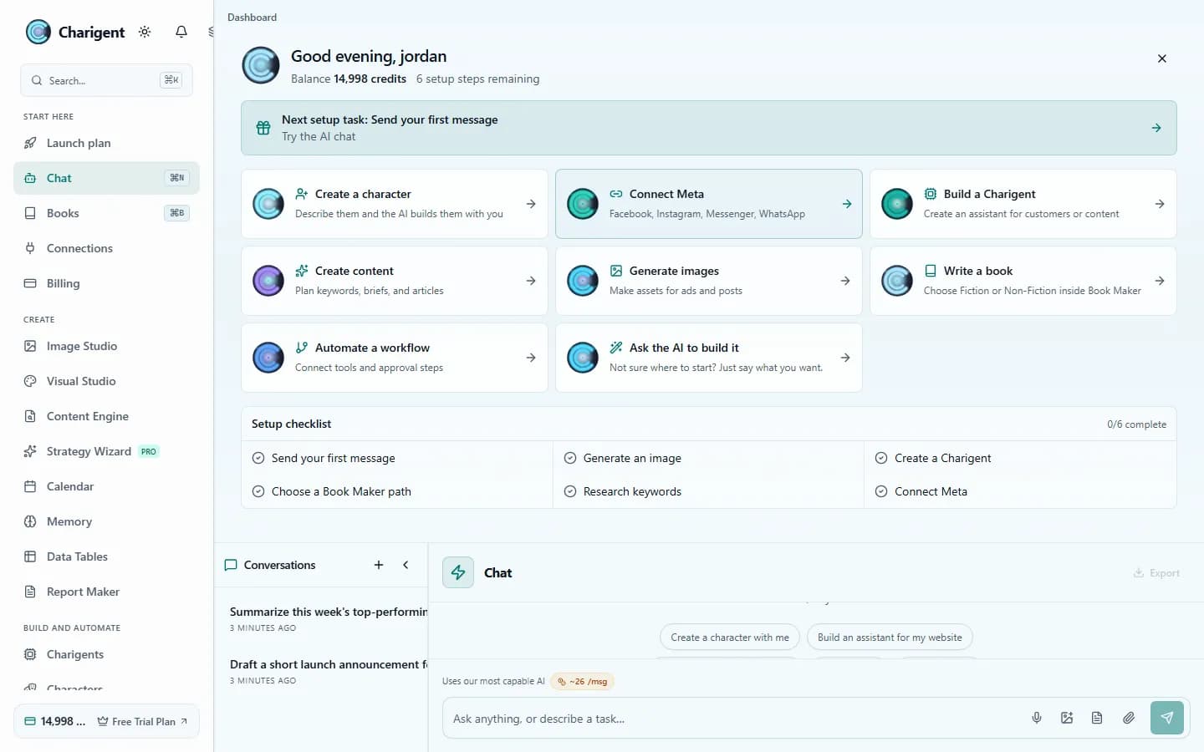
Task: Click the Automate a workflow branch icon
Action: 302,348
